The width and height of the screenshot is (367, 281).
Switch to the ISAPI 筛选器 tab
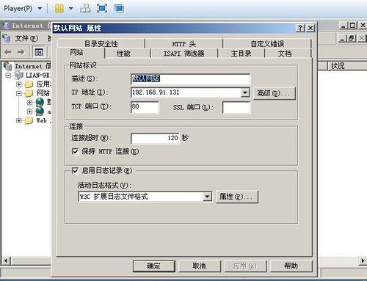[184, 53]
